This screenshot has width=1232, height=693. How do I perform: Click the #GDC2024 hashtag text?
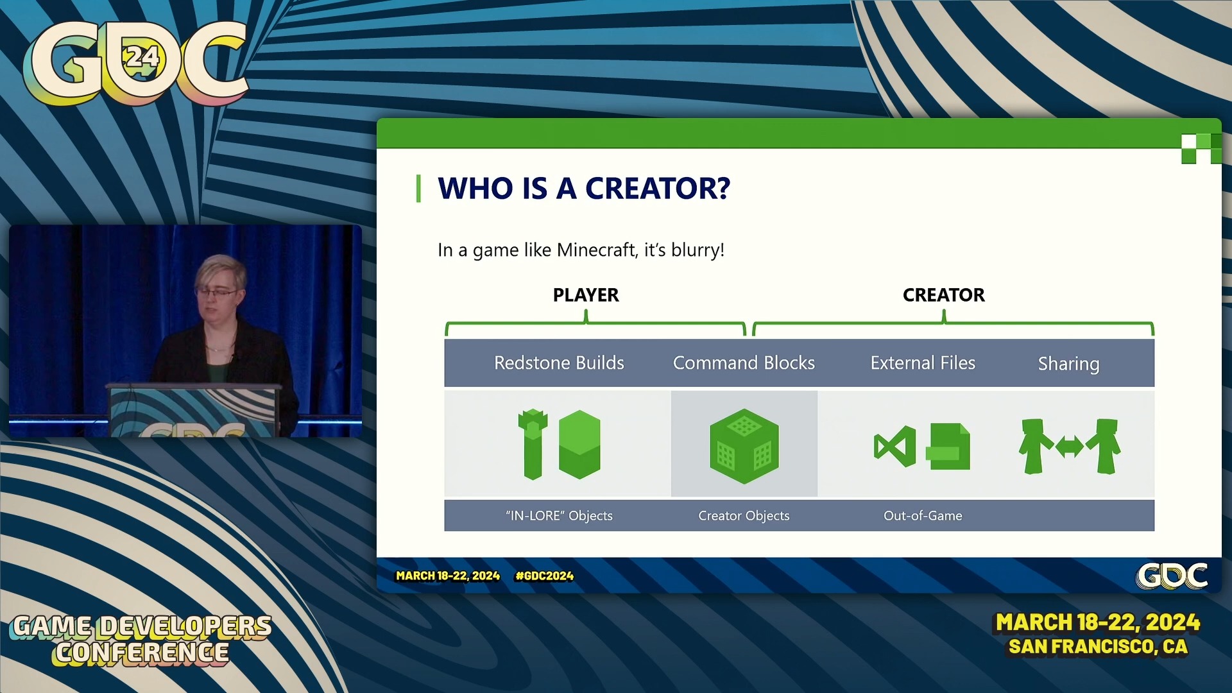[544, 576]
